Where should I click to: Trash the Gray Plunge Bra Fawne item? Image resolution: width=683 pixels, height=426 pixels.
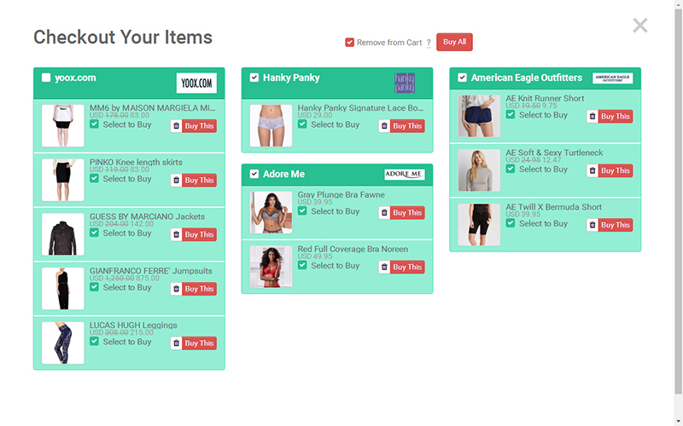coord(384,213)
